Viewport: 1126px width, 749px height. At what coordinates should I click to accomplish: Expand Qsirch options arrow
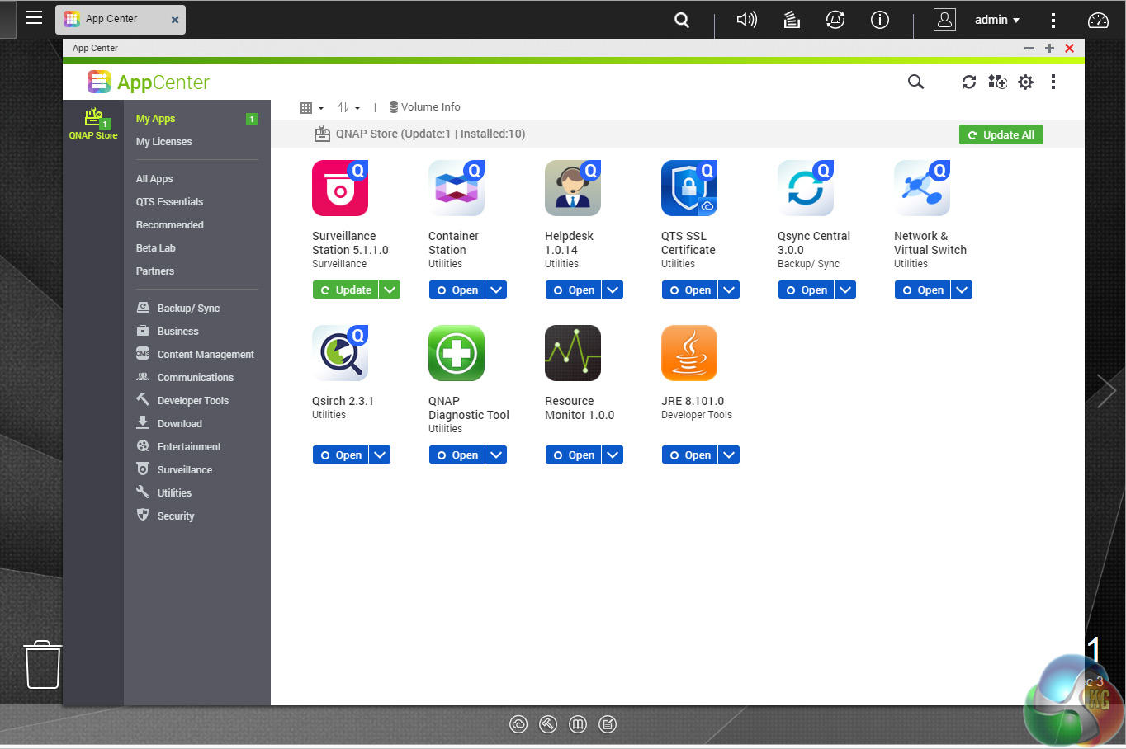[380, 455]
